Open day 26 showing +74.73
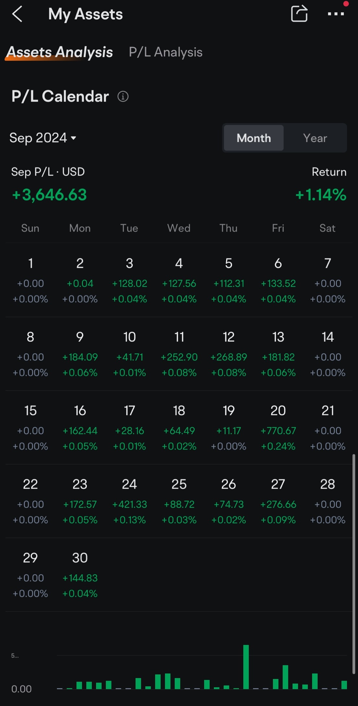 [229, 501]
